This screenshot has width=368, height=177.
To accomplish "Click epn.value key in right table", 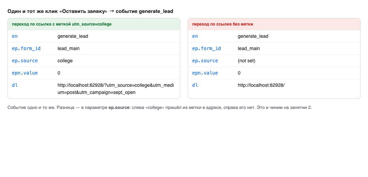I will [x=205, y=73].
